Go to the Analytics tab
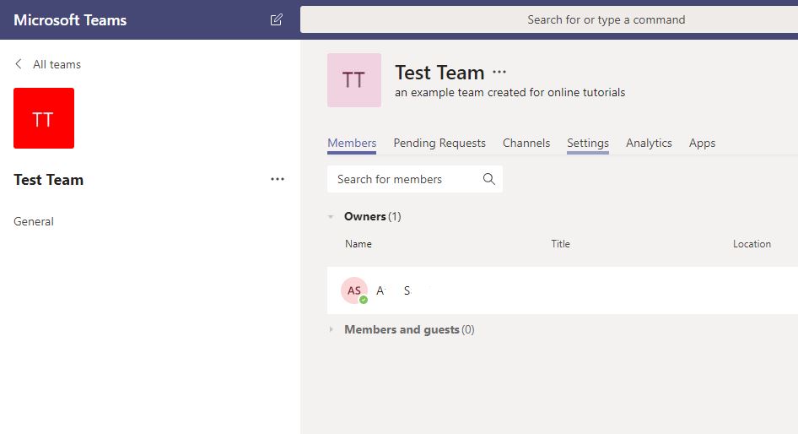The image size is (798, 434). tap(649, 144)
